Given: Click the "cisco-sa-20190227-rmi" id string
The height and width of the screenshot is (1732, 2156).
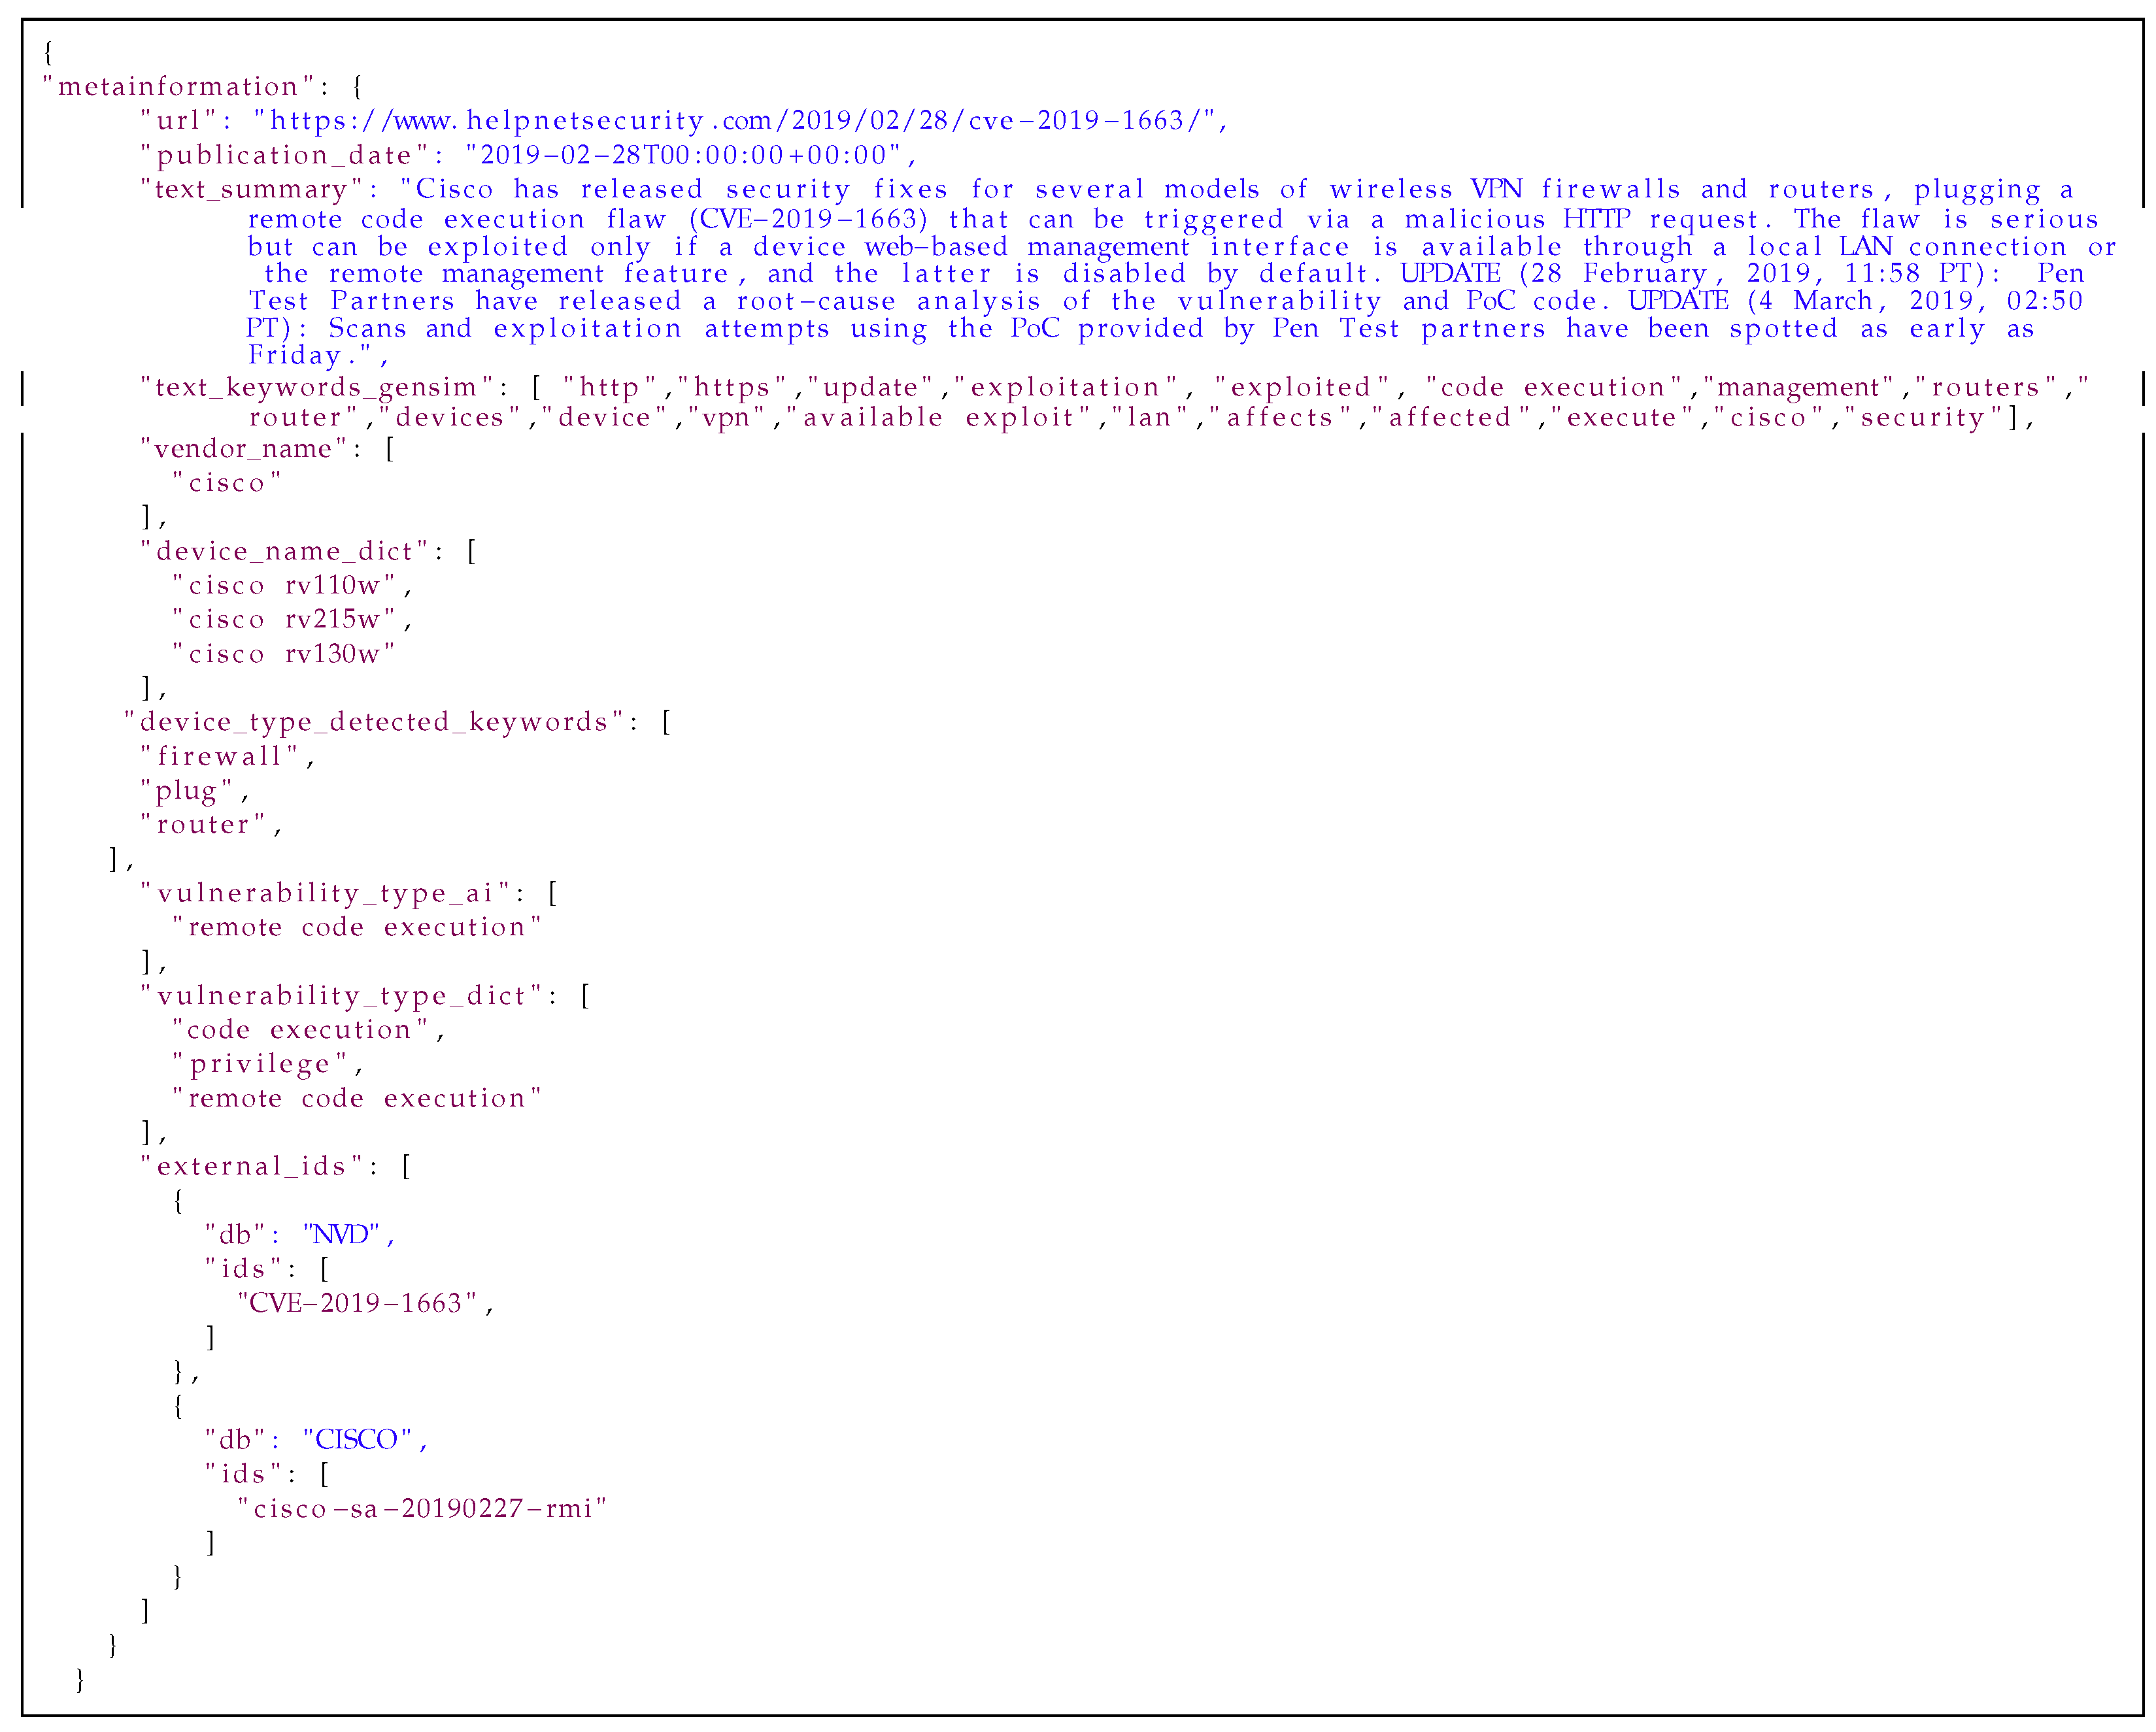Looking at the screenshot, I should 422,1508.
